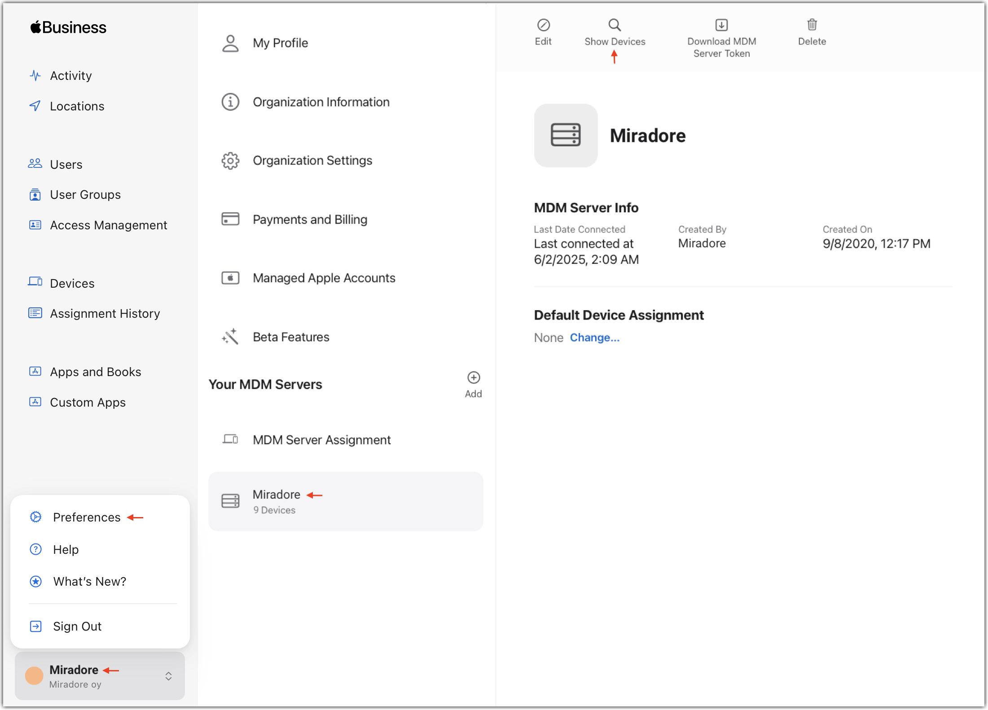Viewport: 988px width, 710px height.
Task: Click the Help question mark icon
Action: coord(36,549)
